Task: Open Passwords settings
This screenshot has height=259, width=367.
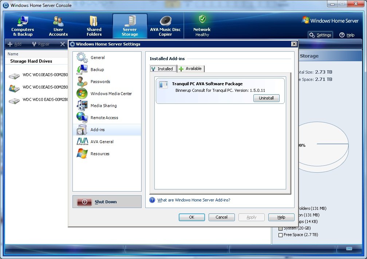Action: click(x=107, y=82)
